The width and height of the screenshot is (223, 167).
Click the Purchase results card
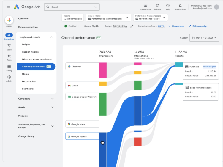pyautogui.click(x=201, y=71)
